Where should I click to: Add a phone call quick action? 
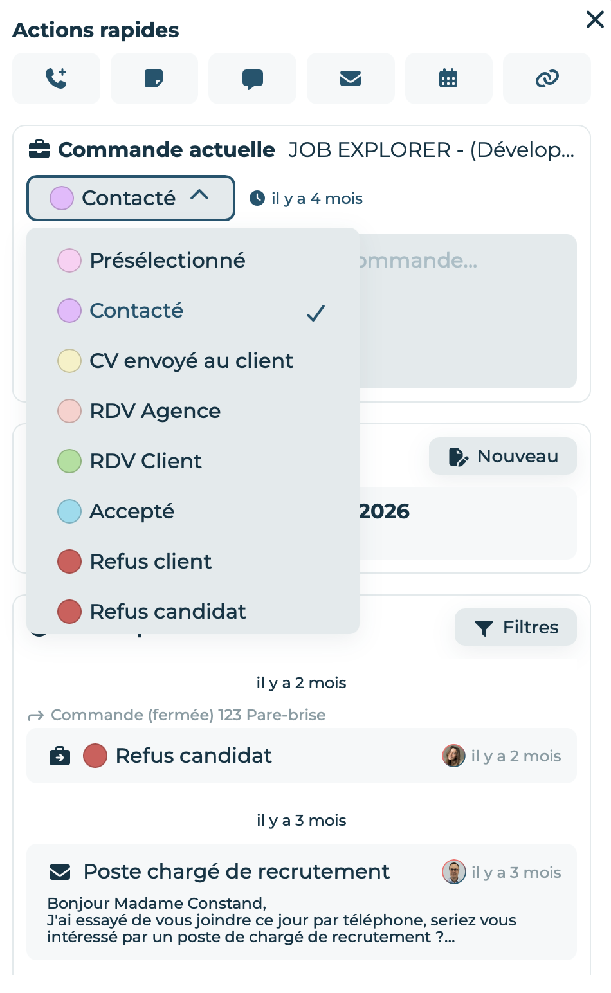pos(57,78)
